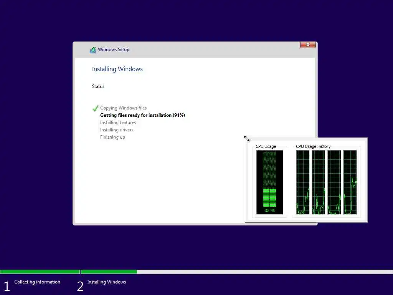
Task: Click the Collecting information progress bar
Action: (x=40, y=272)
